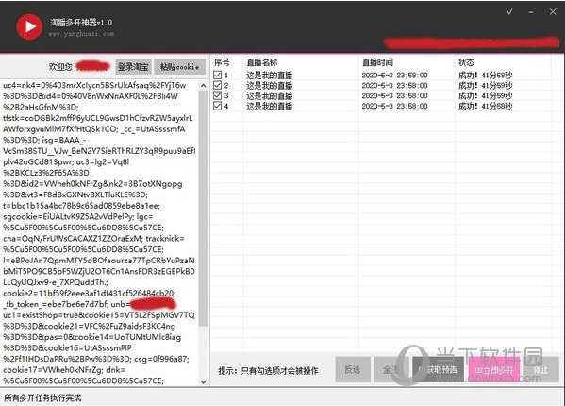
Task: Close the application window
Action: click(x=553, y=12)
